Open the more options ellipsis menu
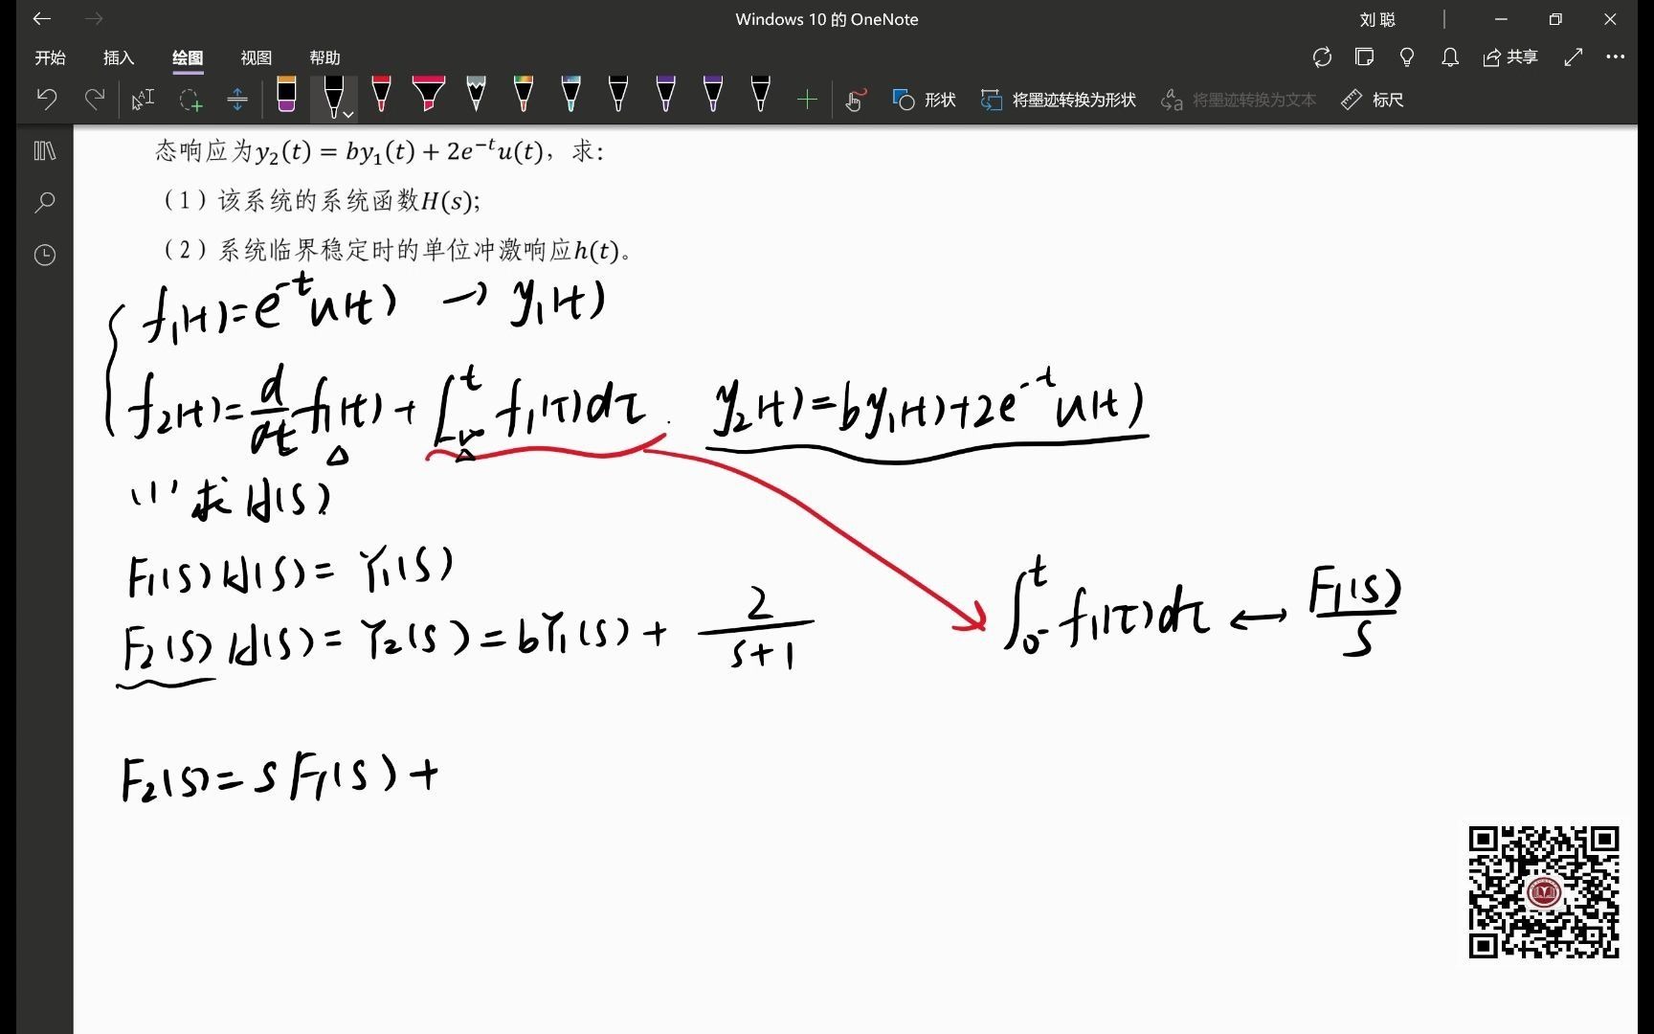Screen dimensions: 1654x1034 1616,57
